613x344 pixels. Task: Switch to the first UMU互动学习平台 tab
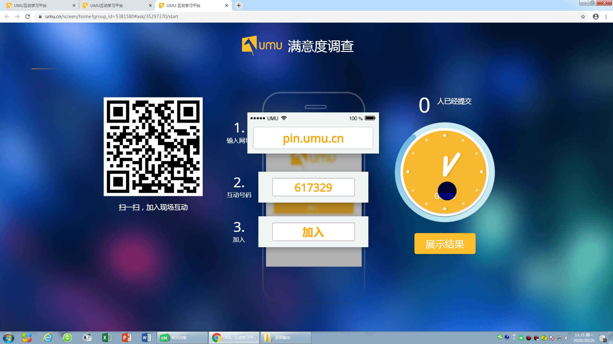(x=38, y=5)
